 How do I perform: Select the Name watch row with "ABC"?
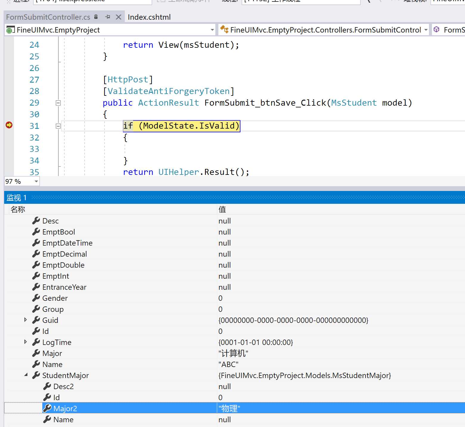click(235, 364)
